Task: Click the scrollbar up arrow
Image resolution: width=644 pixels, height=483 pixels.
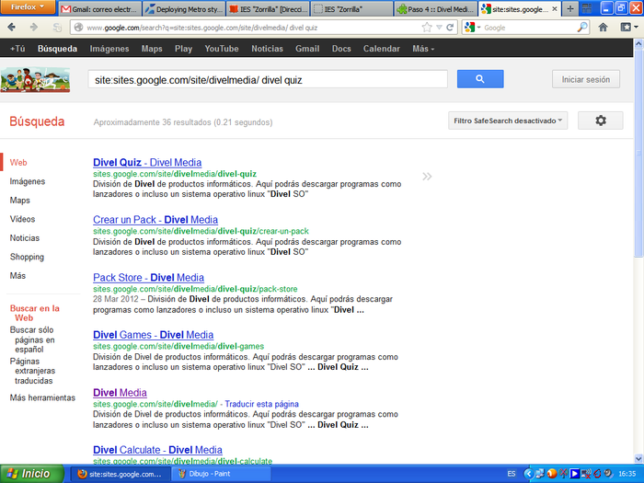Action: tap(638, 43)
